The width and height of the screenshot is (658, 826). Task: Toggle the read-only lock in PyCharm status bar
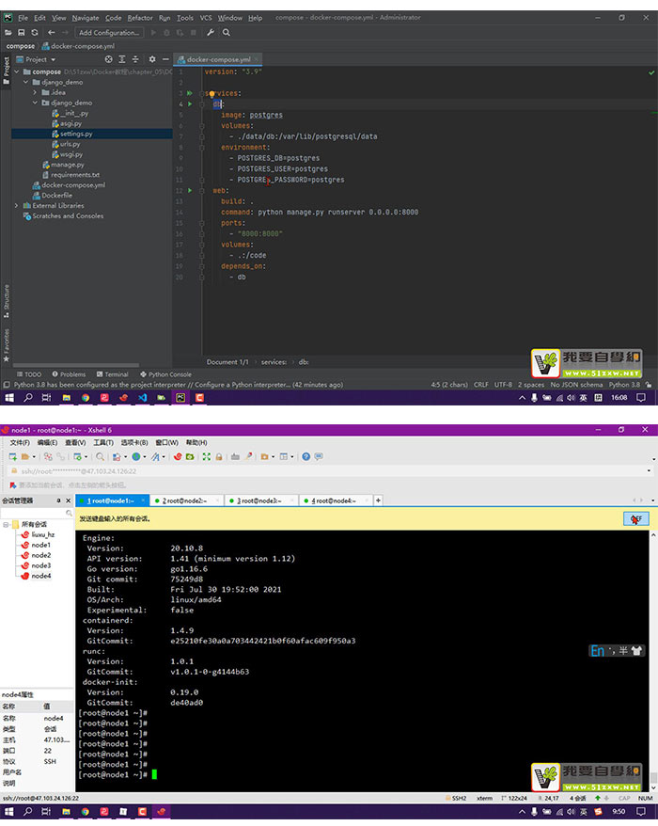point(649,385)
